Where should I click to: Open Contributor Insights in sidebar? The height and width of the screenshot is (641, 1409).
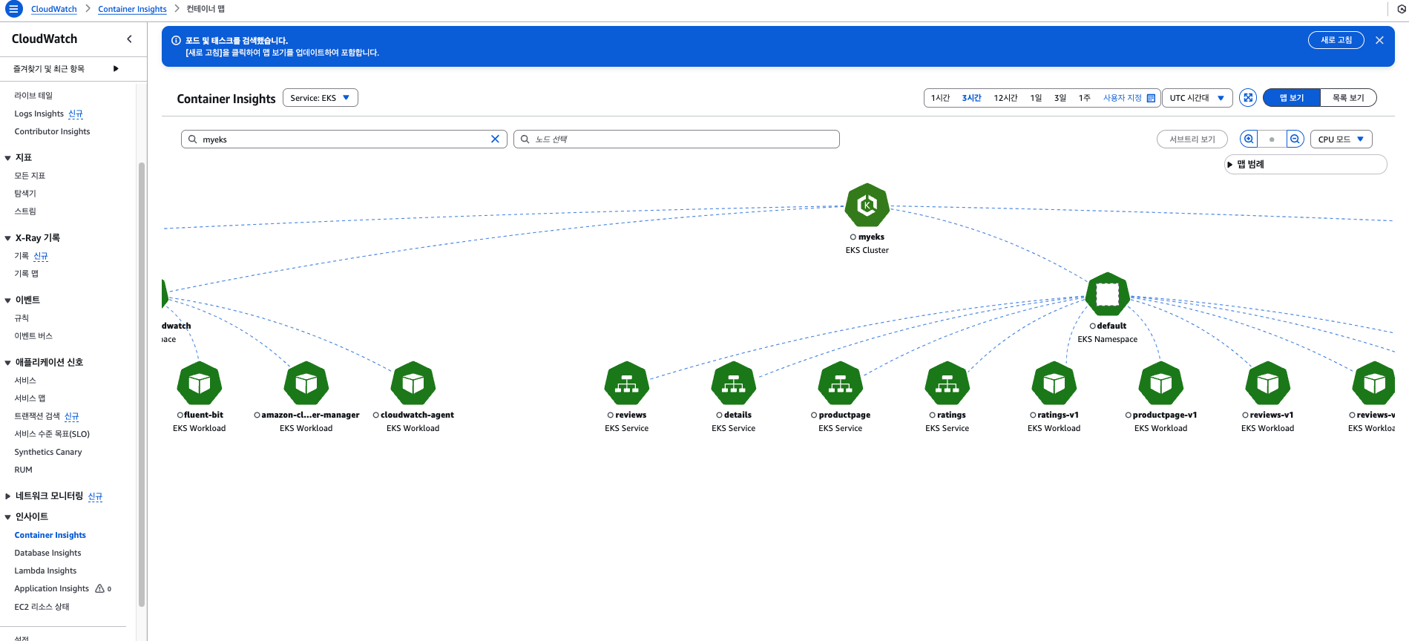pos(52,131)
